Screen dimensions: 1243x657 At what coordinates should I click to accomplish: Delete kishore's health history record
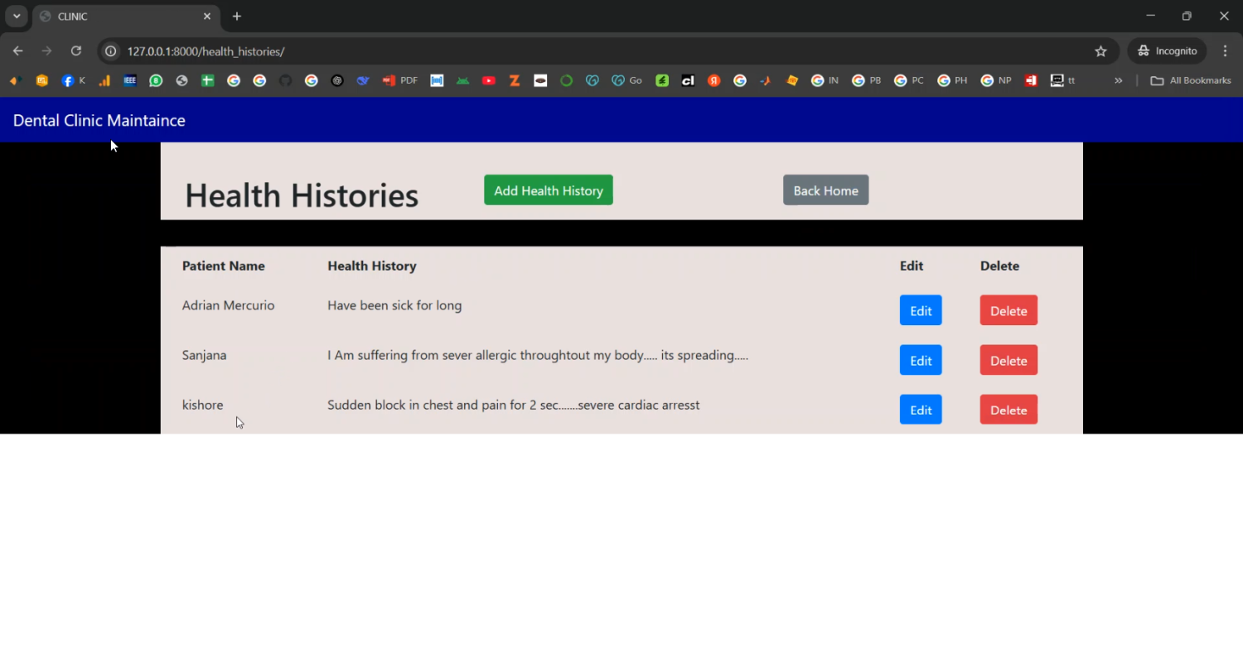(x=1008, y=410)
